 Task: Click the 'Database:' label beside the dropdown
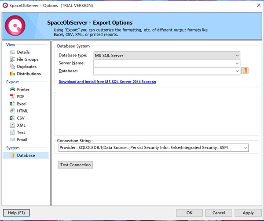pyautogui.click(x=68, y=71)
